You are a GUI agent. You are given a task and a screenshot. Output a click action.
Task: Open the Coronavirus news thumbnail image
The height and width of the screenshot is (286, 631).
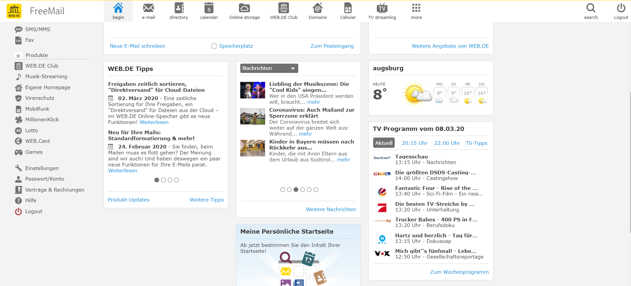(253, 116)
